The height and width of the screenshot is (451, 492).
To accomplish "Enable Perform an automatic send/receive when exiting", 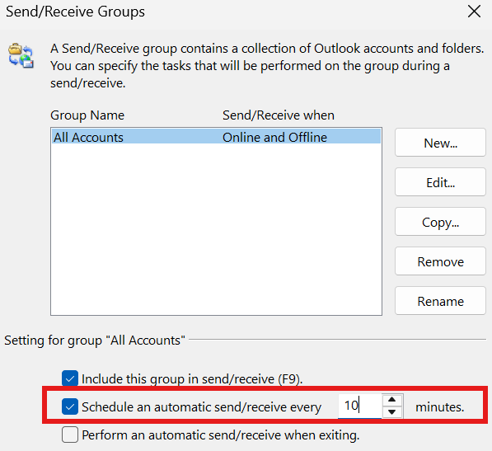I will 70,435.
